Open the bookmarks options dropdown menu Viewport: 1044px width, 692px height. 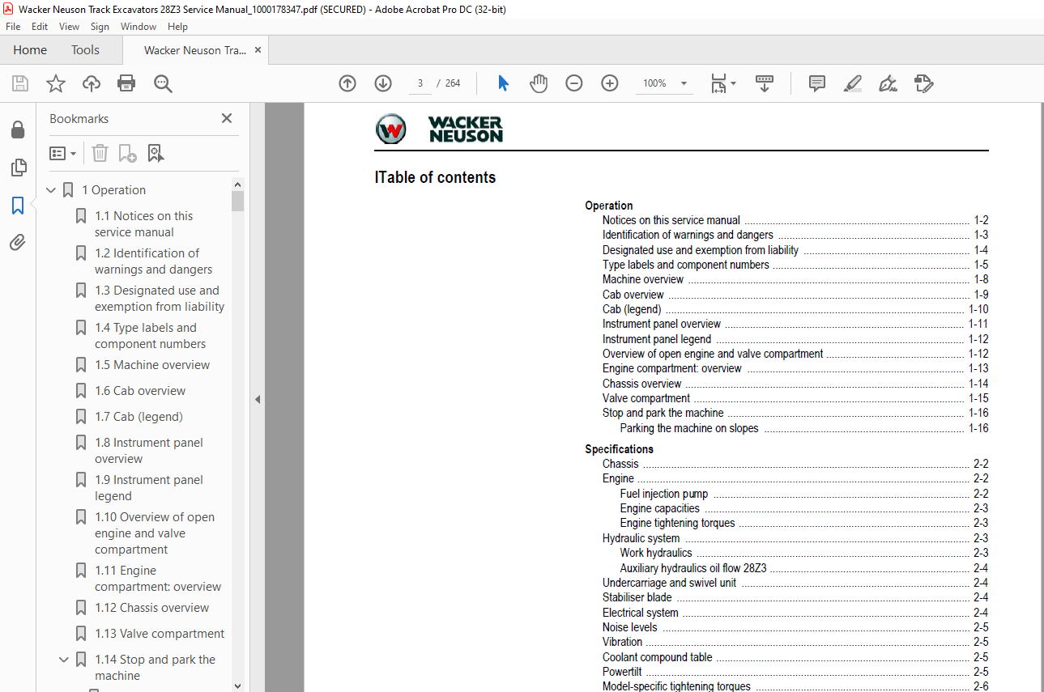point(63,153)
